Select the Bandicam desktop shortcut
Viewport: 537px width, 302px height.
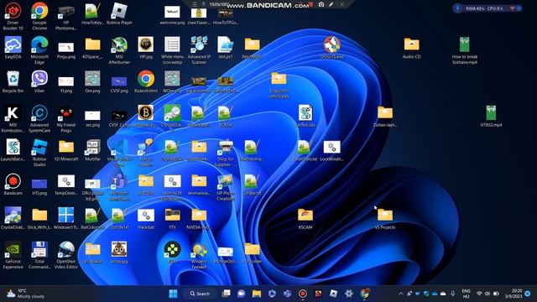point(13,185)
